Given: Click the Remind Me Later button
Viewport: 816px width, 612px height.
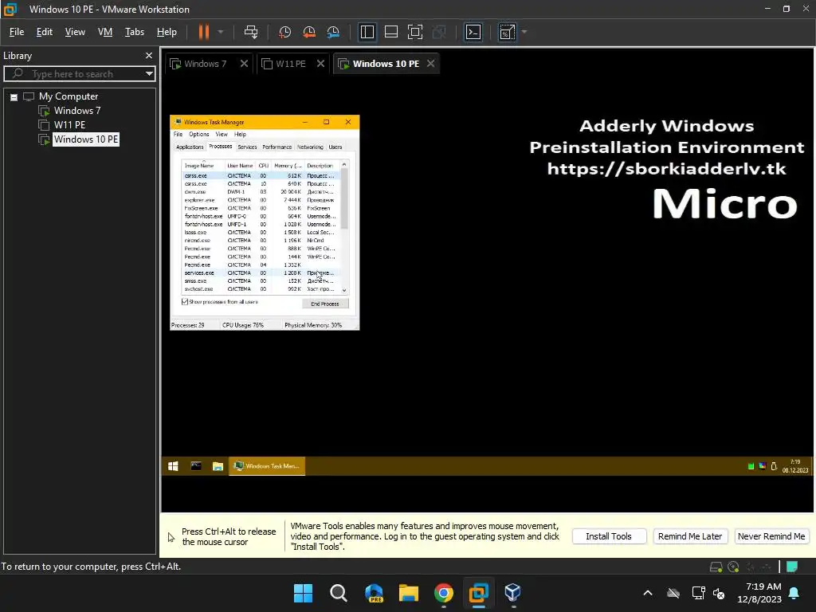Looking at the screenshot, I should point(689,536).
